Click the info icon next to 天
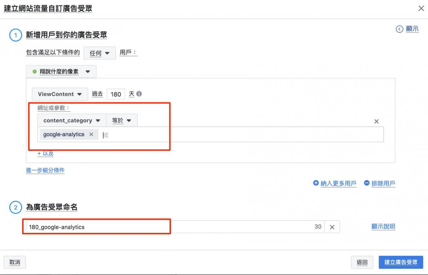This screenshot has width=428, height=275. (139, 94)
